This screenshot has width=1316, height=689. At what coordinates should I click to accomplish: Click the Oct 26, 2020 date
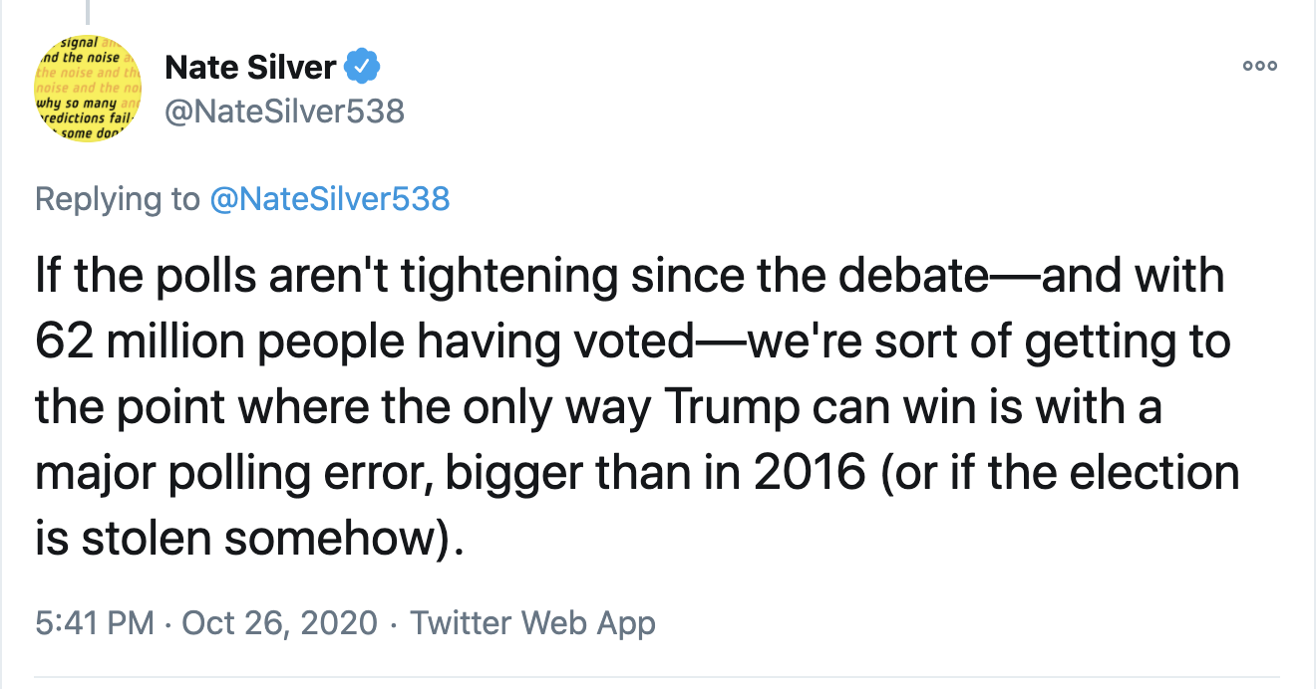280,623
